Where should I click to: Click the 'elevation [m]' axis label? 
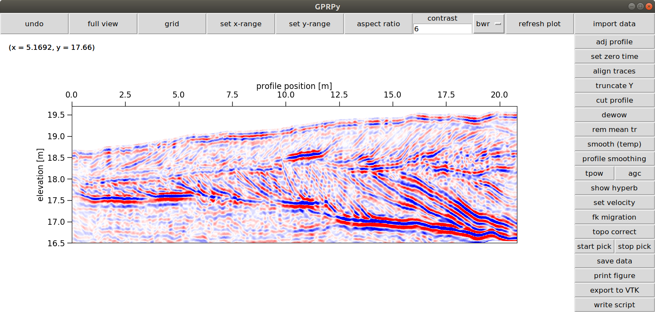41,175
